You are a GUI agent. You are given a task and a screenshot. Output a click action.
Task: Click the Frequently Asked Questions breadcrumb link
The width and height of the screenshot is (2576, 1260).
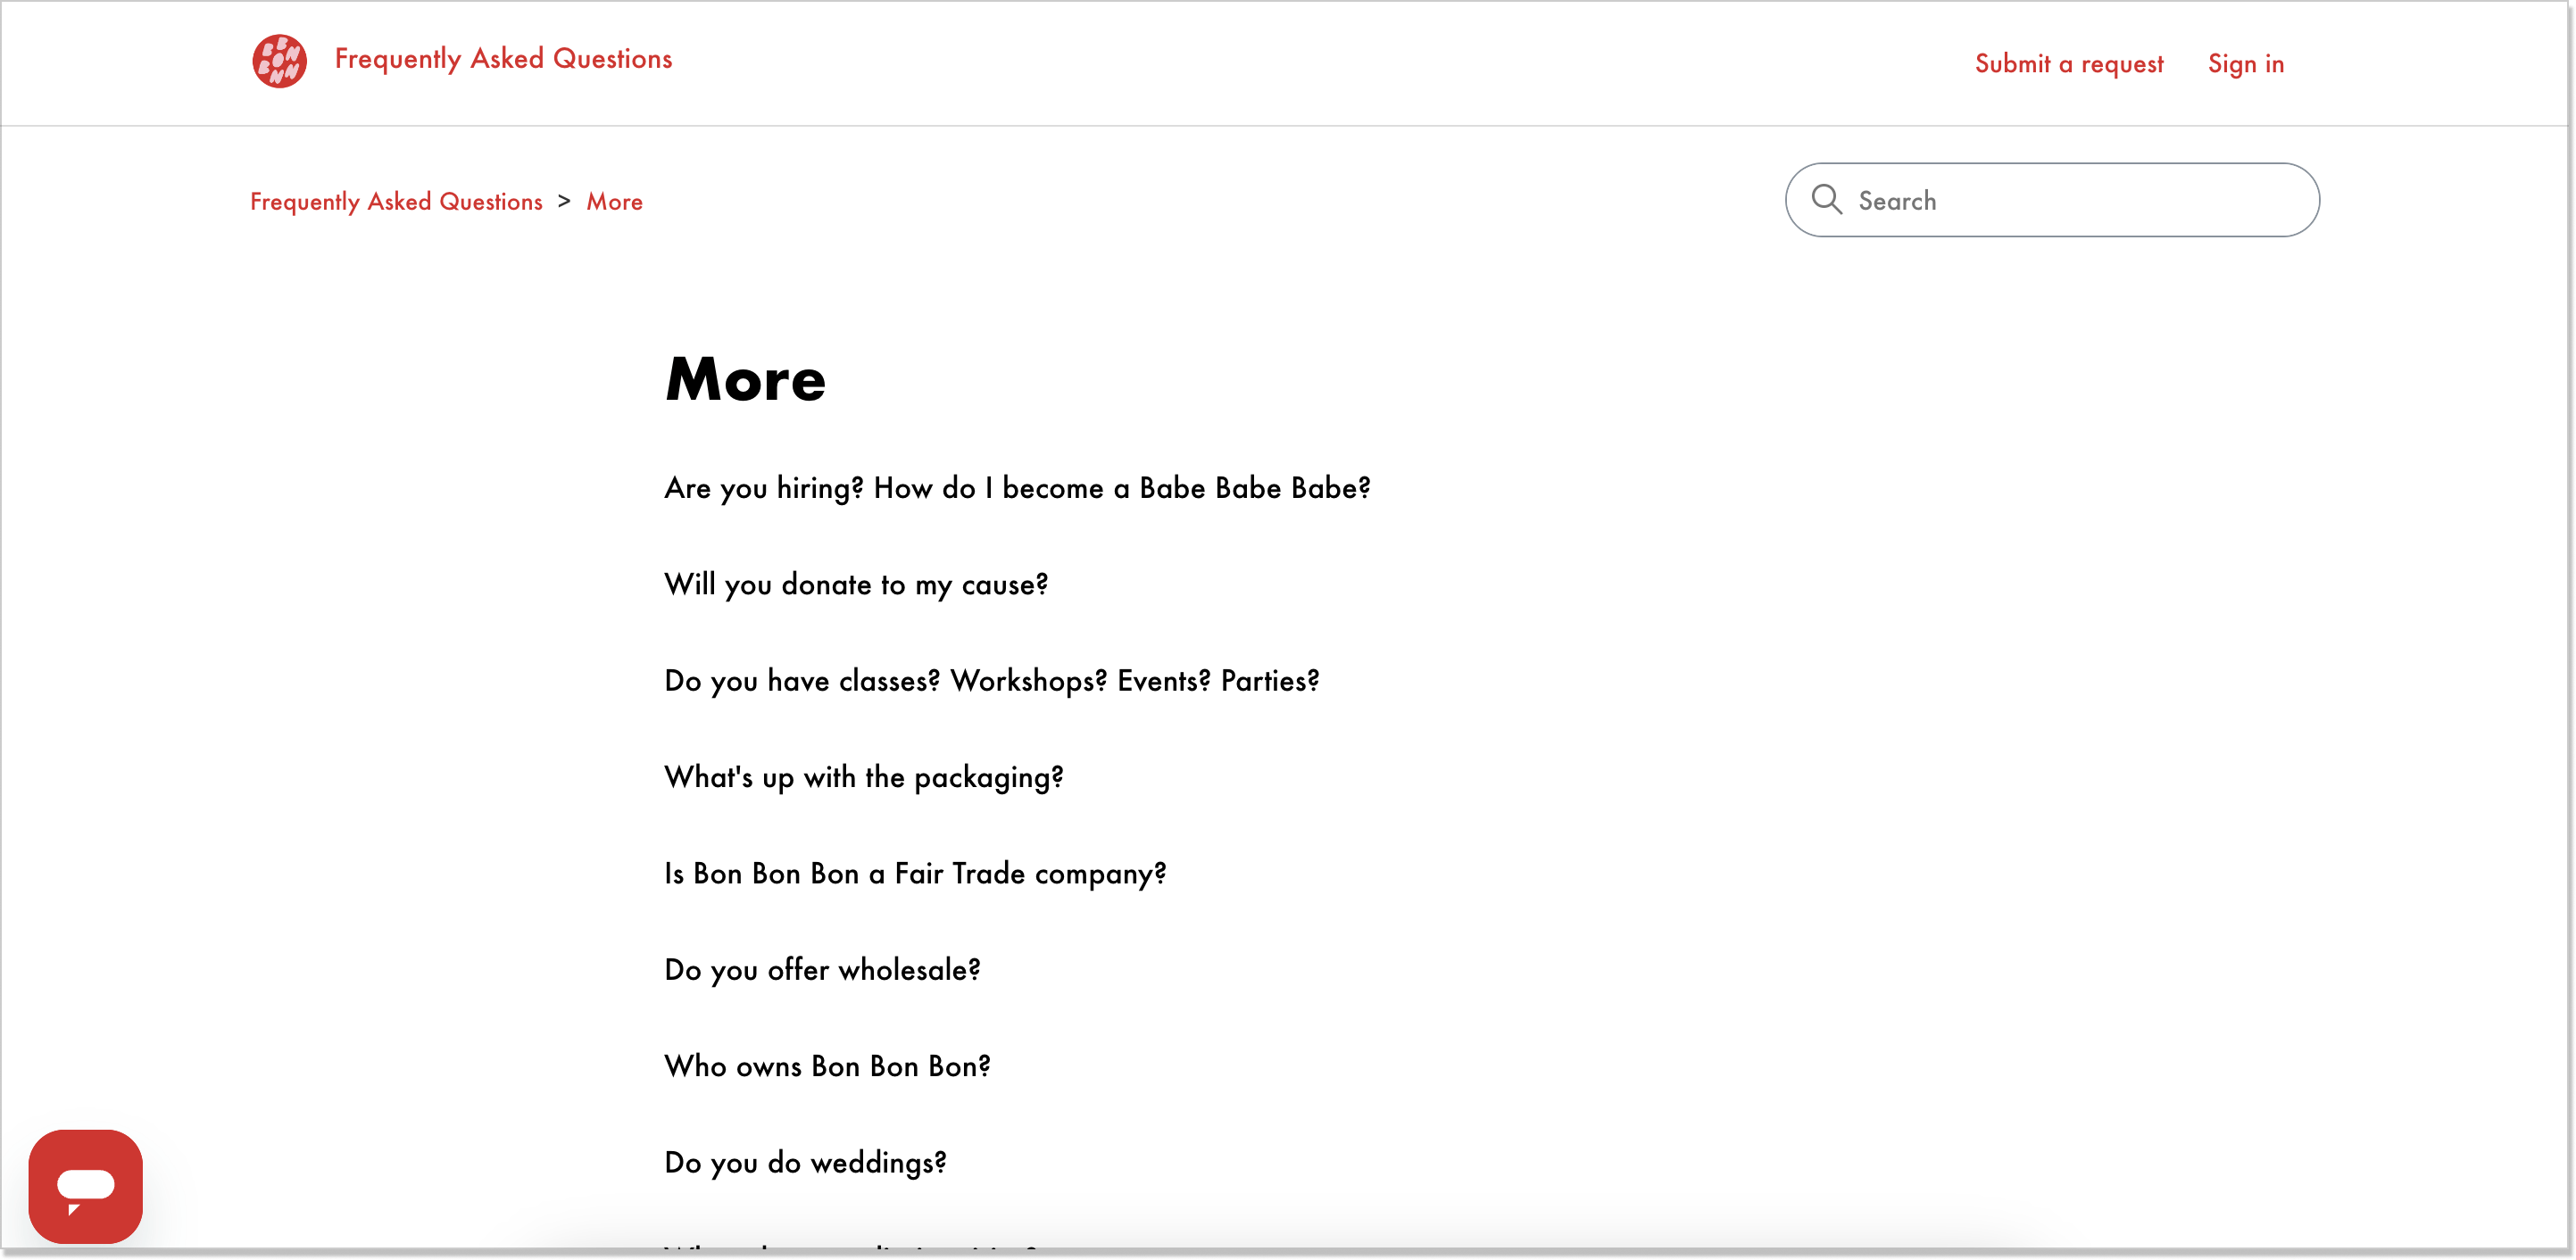coord(395,202)
